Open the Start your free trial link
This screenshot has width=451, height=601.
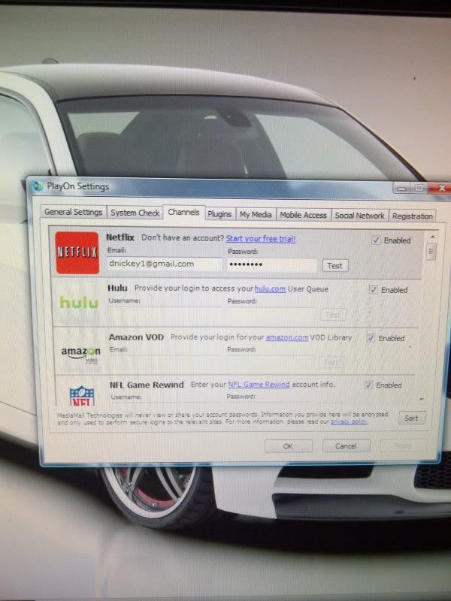point(261,238)
